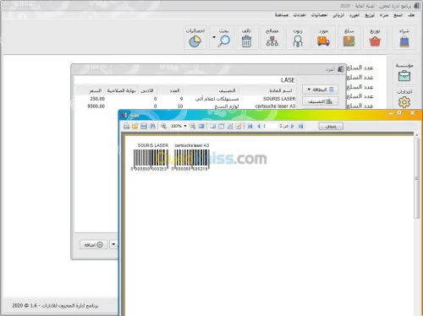
Task: Click the add (اضافة) button in items window
Action: 94,244
